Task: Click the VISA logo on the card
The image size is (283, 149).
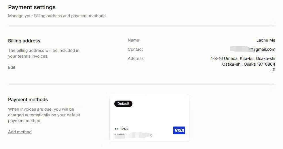Action: (x=179, y=130)
